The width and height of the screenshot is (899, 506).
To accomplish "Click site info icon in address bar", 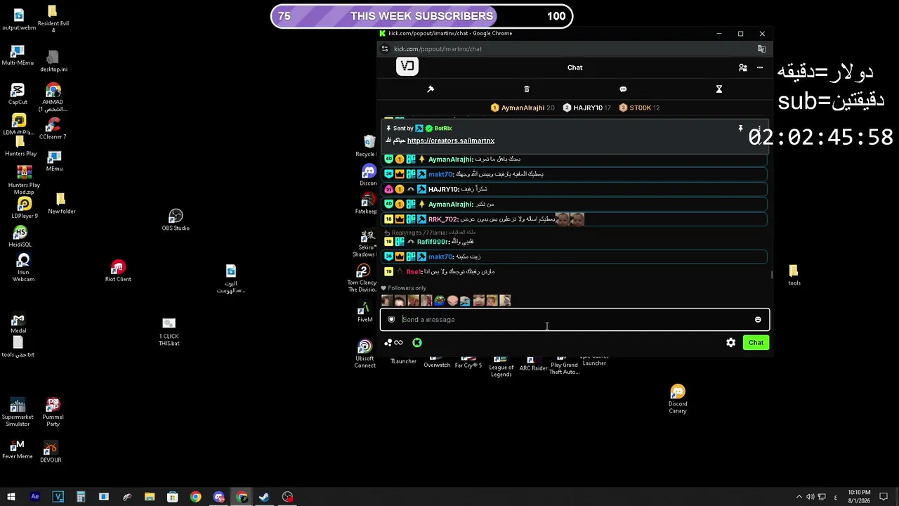I will pyautogui.click(x=384, y=49).
